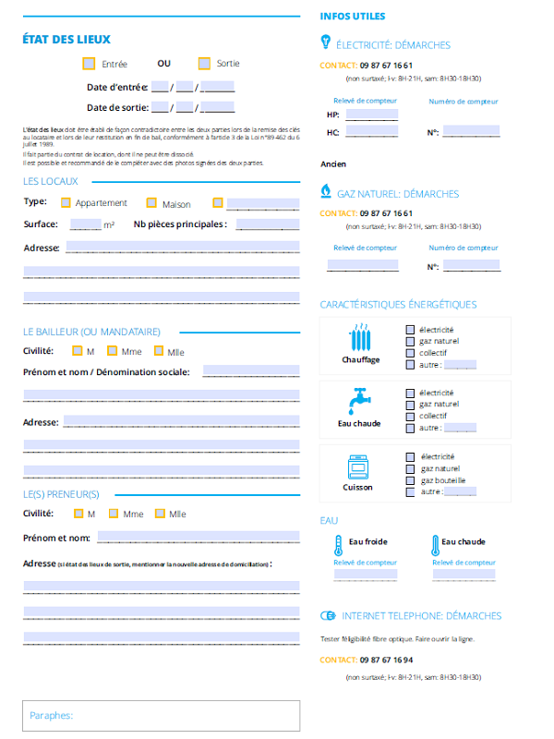
Task: Click the LE BAILLEUR (OU MANDATAIRE) heading
Action: coord(91,332)
